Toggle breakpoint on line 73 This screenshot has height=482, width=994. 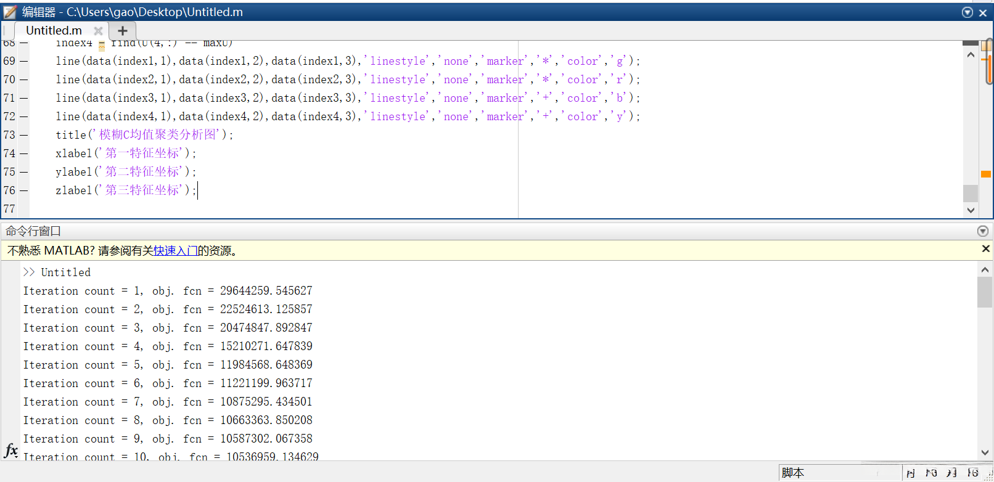click(24, 135)
